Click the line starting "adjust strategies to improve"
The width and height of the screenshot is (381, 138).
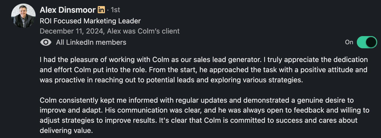[199, 120]
